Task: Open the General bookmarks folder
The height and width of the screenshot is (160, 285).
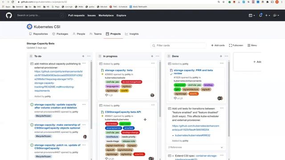Action: click(18, 7)
